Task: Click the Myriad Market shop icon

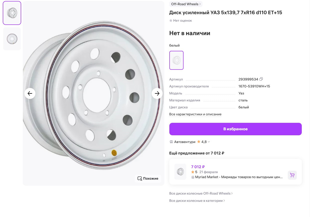Action: click(x=193, y=177)
